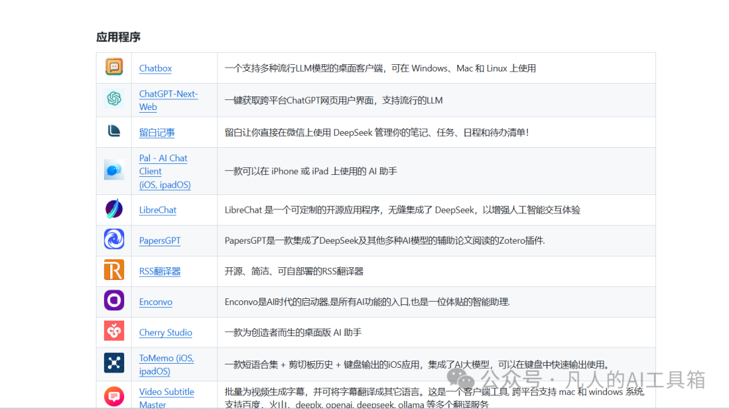Image resolution: width=729 pixels, height=409 pixels.
Task: Click the PapersGPT Zotero plugin description
Action: click(385, 241)
